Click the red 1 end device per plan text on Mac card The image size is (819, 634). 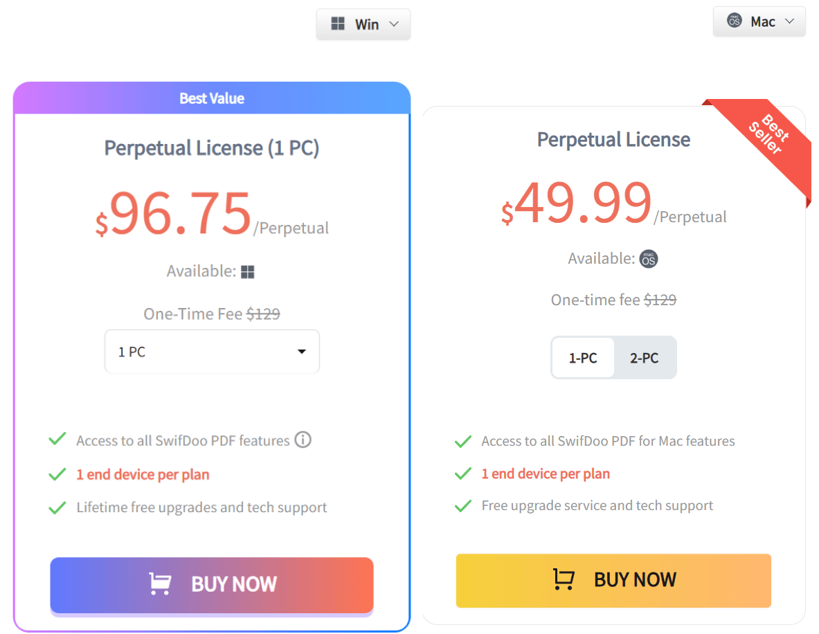[x=546, y=473]
